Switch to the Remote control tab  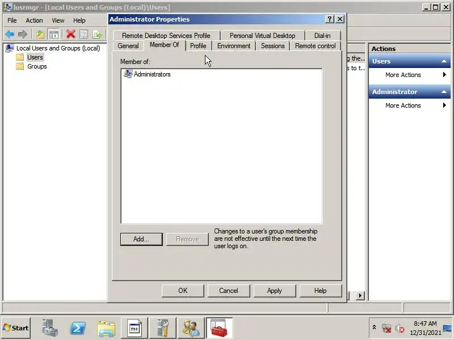316,46
